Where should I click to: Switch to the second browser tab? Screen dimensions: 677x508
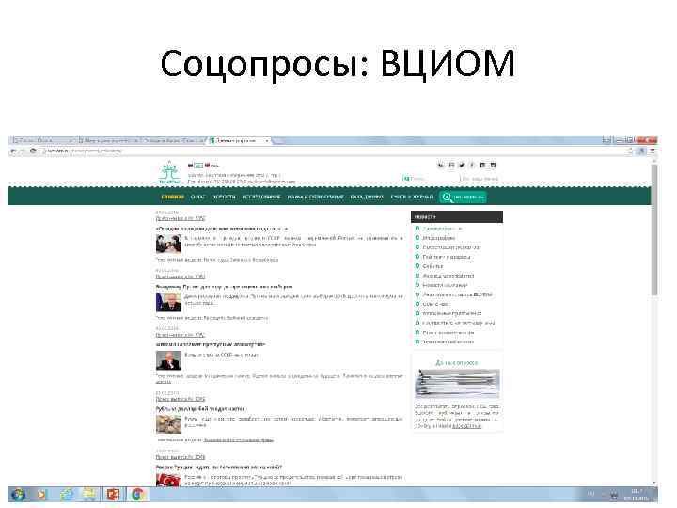[x=108, y=140]
